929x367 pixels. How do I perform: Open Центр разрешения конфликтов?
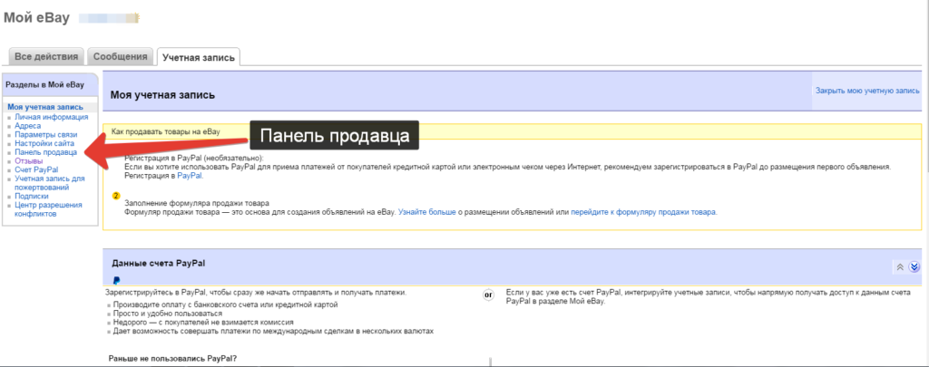pyautogui.click(x=49, y=209)
